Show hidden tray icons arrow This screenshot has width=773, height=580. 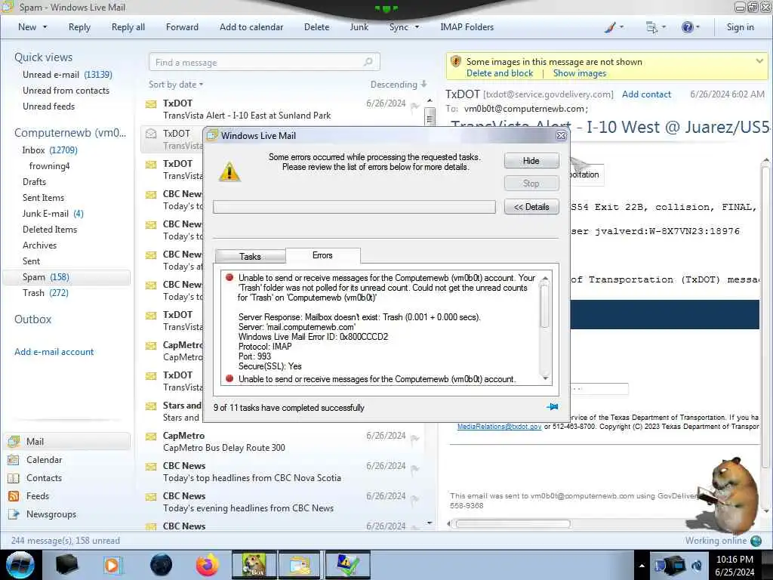(642, 566)
